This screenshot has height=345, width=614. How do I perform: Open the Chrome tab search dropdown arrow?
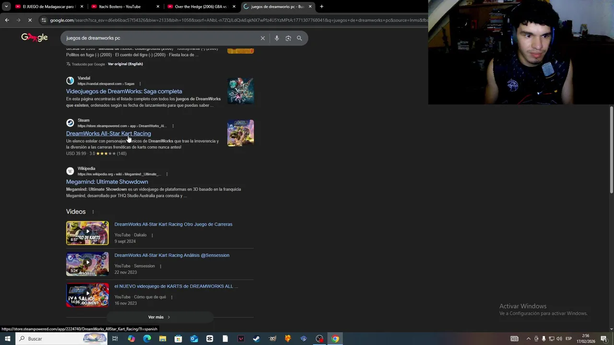click(6, 7)
